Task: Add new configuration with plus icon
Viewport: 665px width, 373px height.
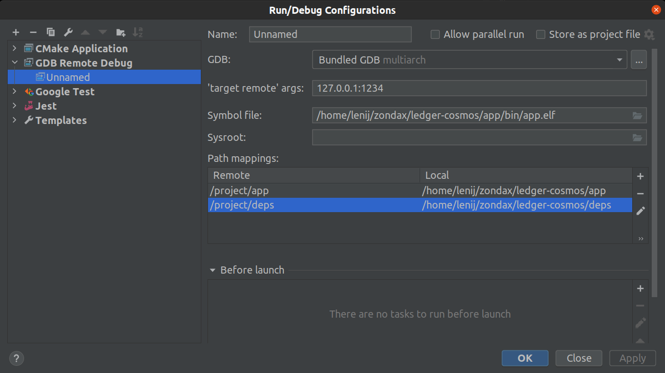Action: click(x=16, y=32)
